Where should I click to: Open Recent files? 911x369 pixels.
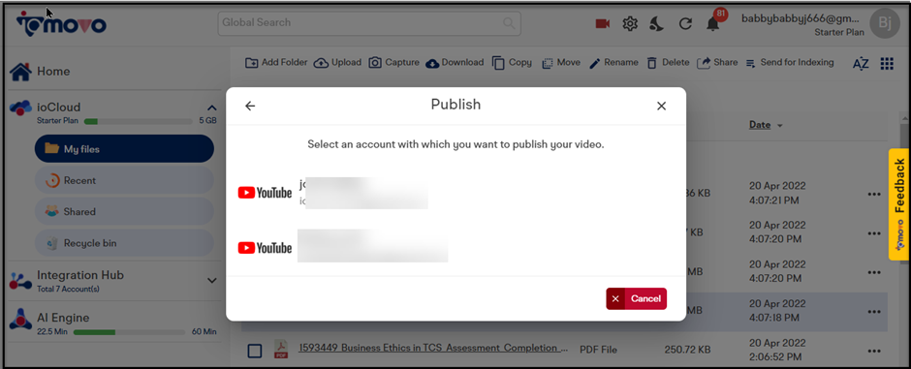pos(124,180)
